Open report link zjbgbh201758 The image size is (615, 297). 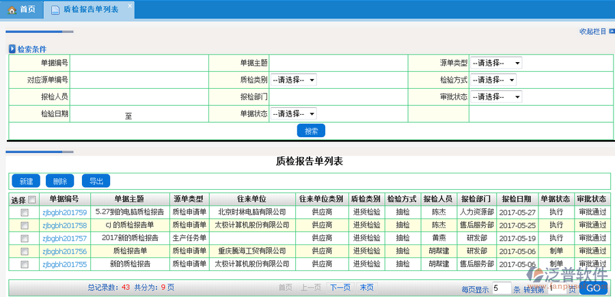coord(64,225)
